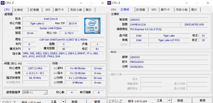Screen dimensions: 213x103
Task: Select multiplier 'x 13.0 ( 4 - 42 )' value
Action: [x=35, y=73]
